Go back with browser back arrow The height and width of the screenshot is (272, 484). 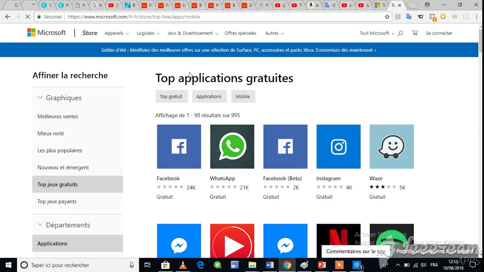(8, 17)
